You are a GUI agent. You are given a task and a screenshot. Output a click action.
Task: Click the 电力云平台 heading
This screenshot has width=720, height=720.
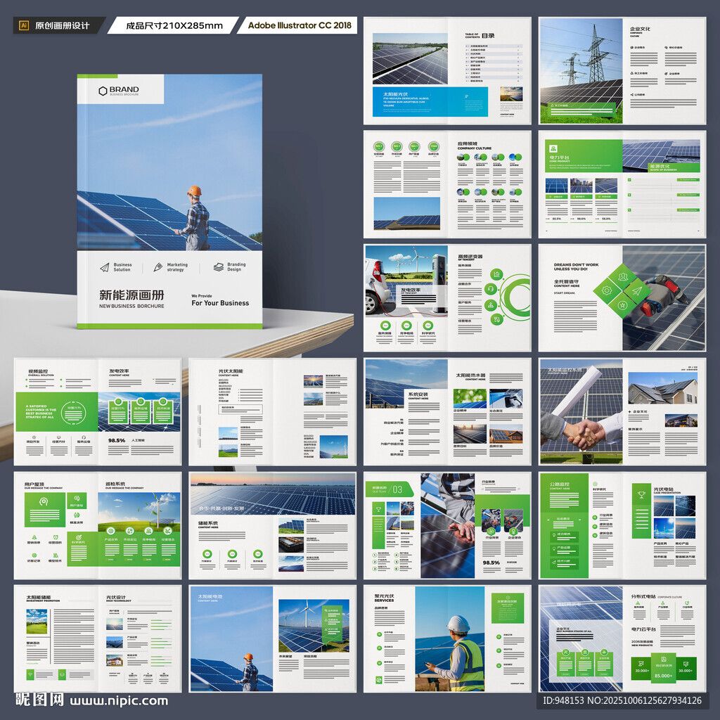tap(643, 629)
